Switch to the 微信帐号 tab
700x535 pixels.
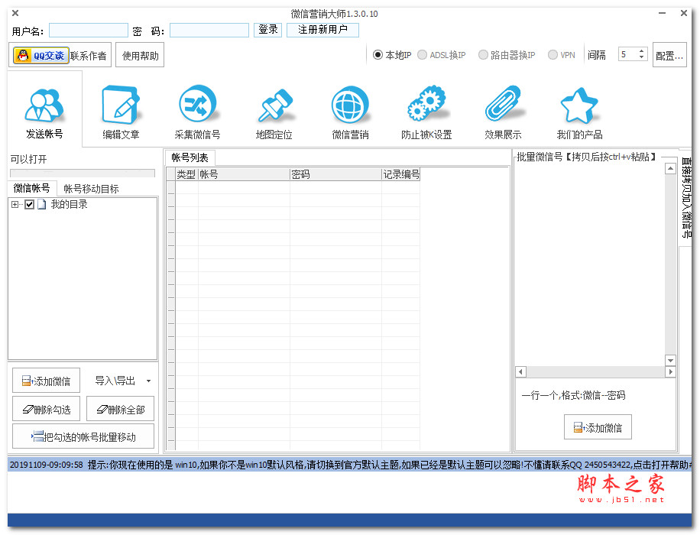pyautogui.click(x=31, y=188)
